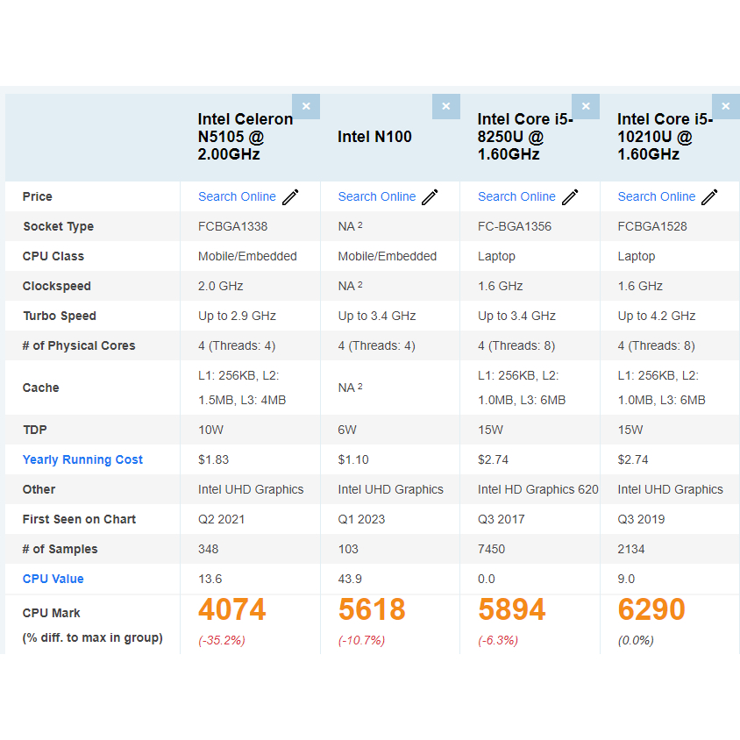Click the NA footnote in Socket Type row
Image resolution: width=740 pixels, height=740 pixels.
pos(350,226)
